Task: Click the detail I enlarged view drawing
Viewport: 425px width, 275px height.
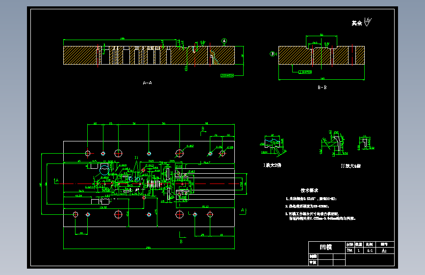Action: click(x=273, y=145)
